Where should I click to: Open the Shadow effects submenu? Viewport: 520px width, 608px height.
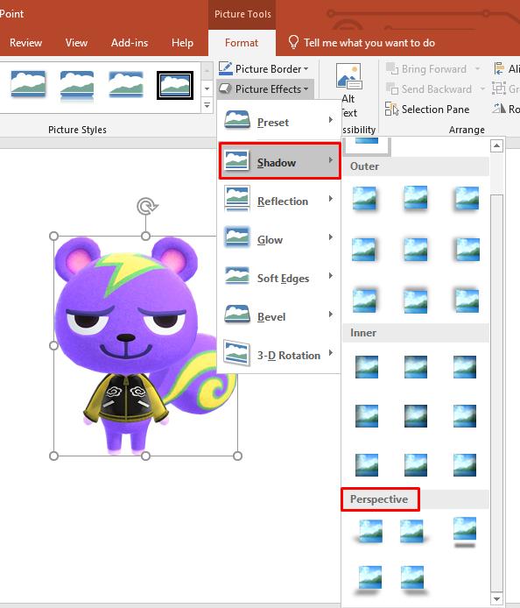click(x=280, y=161)
